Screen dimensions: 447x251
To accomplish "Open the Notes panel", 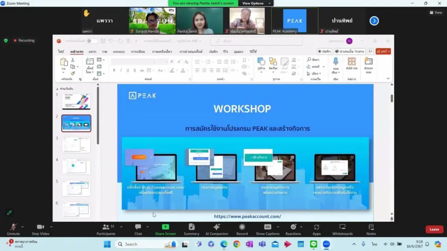I will pos(371,229).
